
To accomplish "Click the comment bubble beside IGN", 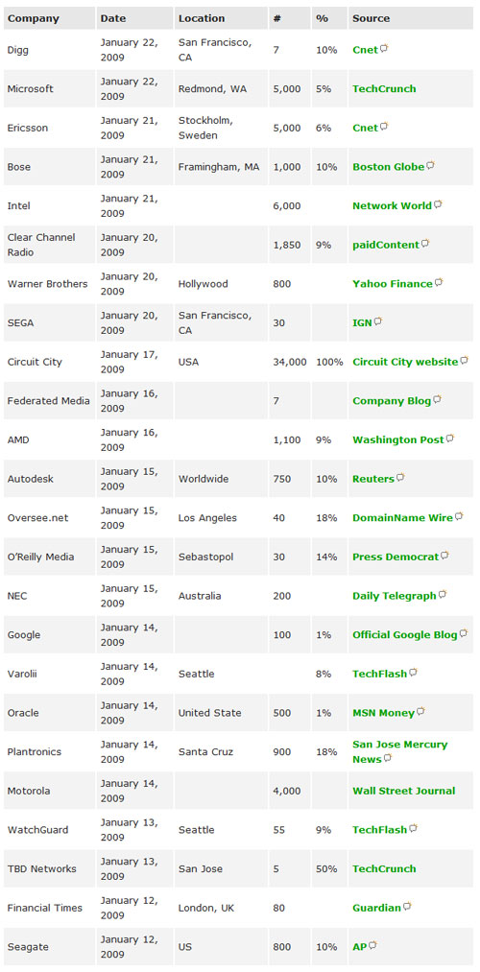I will [378, 321].
